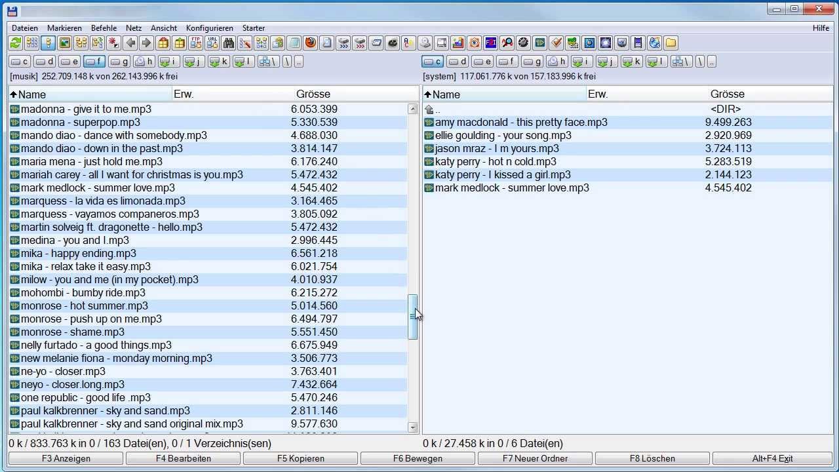Click left panel scrollbar thumb
This screenshot has width=839, height=472.
[413, 317]
